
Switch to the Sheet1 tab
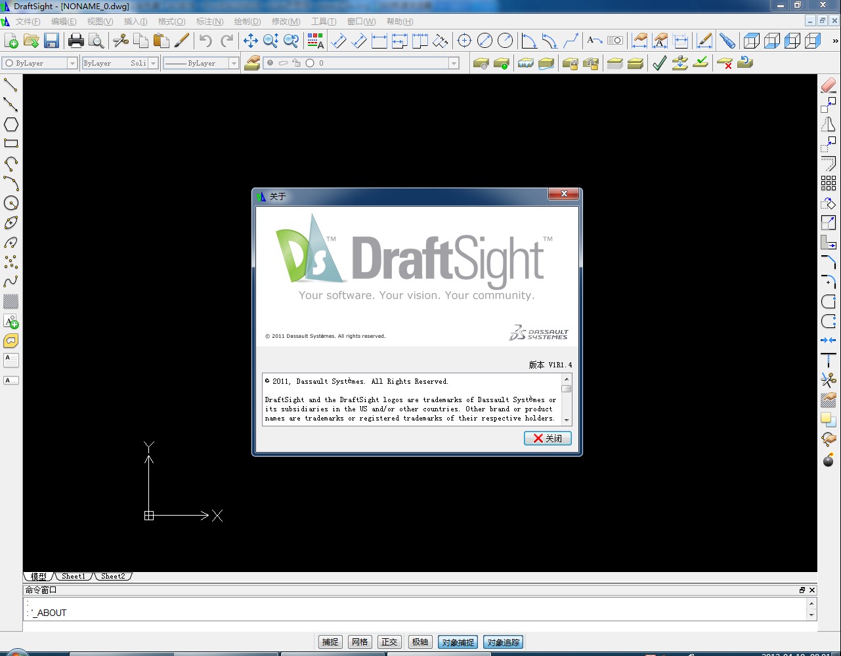tap(73, 576)
